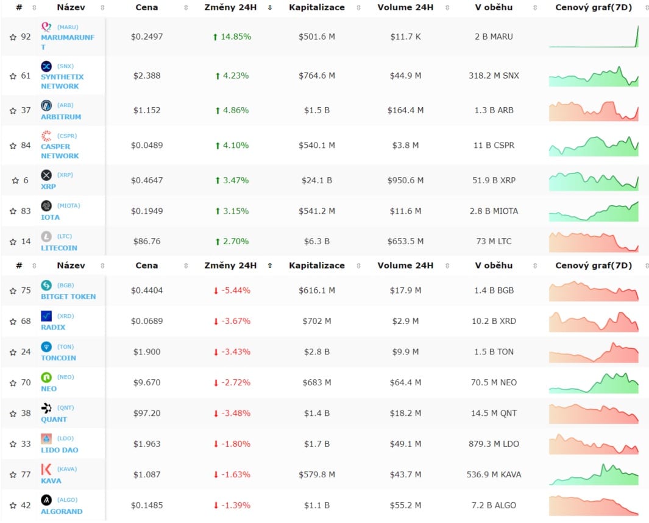Open the ALGORAND coin page
649x523 pixels.
pyautogui.click(x=62, y=511)
